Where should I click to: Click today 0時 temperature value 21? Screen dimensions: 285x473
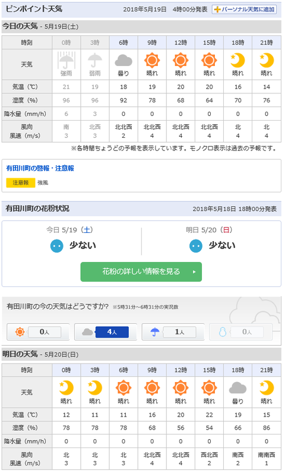coord(66,87)
